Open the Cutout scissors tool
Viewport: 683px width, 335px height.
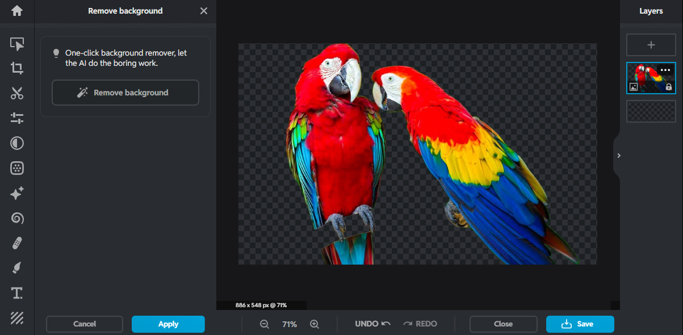coord(17,93)
